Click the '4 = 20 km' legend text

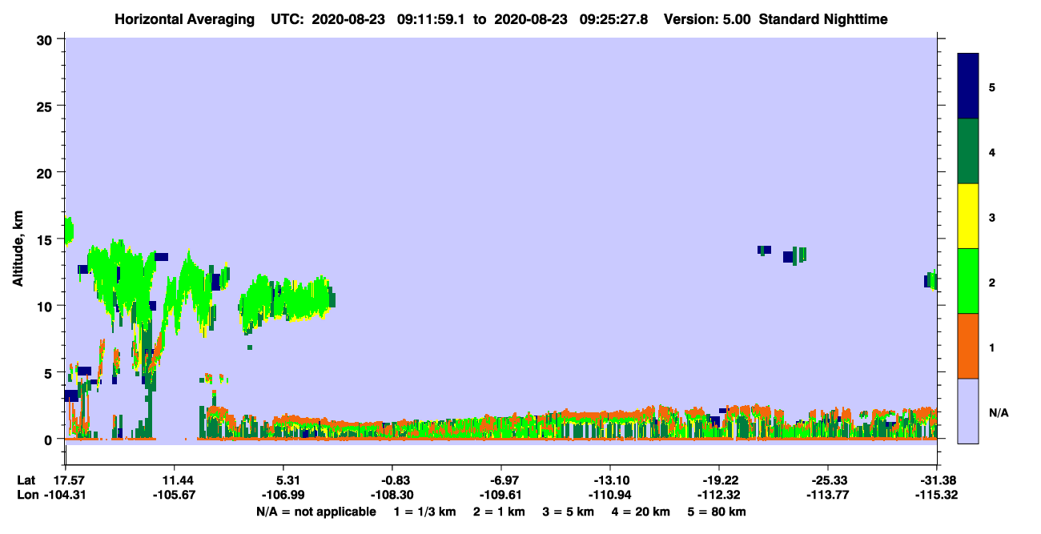click(x=641, y=512)
